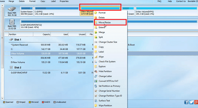Sort by the Used column header
Screen dimensions: 198x108
pyautogui.click(x=60, y=34)
